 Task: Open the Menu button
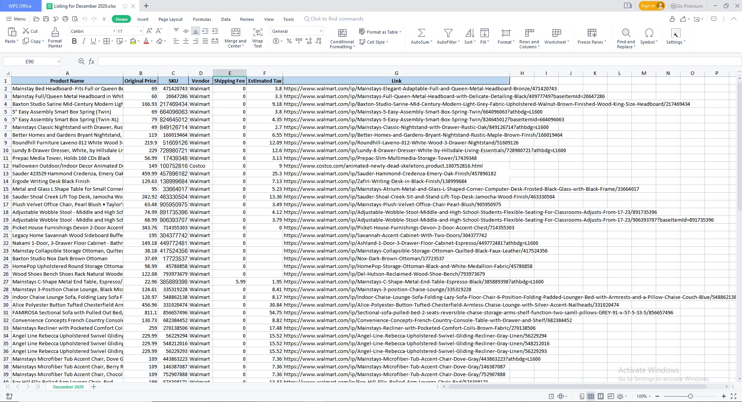click(x=16, y=19)
